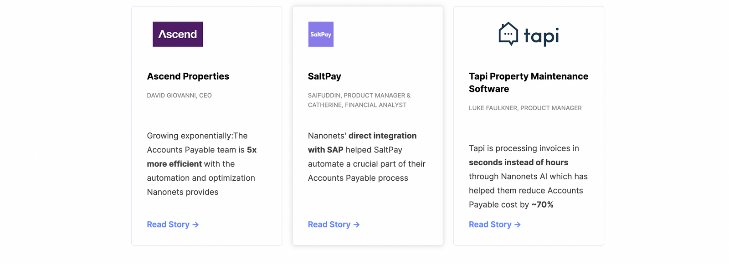The width and height of the screenshot is (729, 264).
Task: Select the Ascend Properties heading
Action: coord(188,76)
